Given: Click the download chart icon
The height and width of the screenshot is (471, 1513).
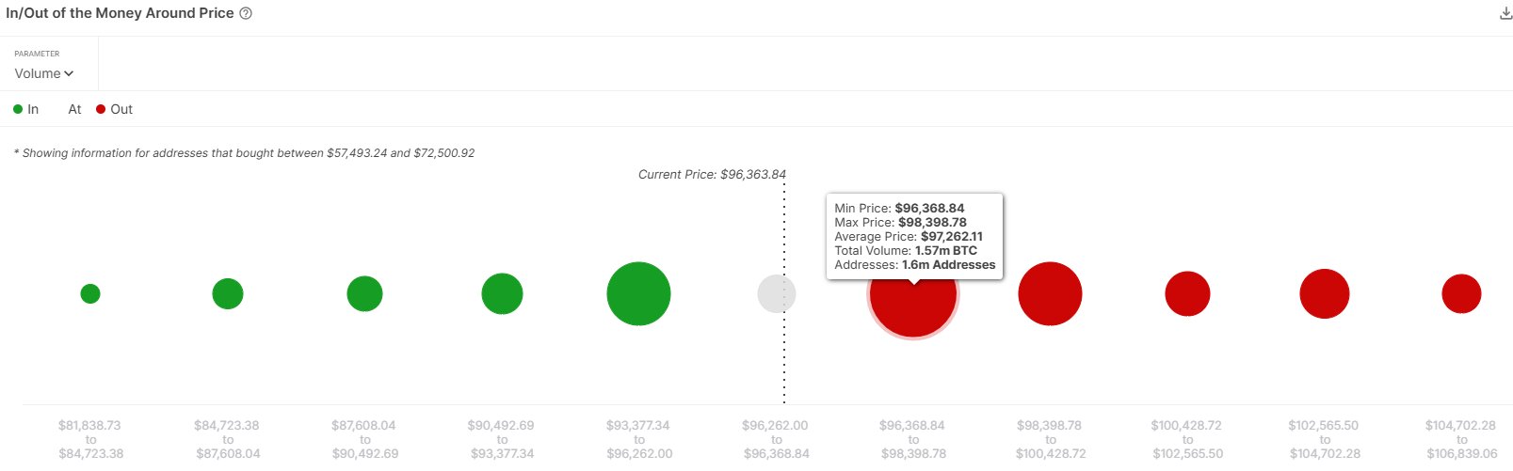Looking at the screenshot, I should [x=1505, y=14].
